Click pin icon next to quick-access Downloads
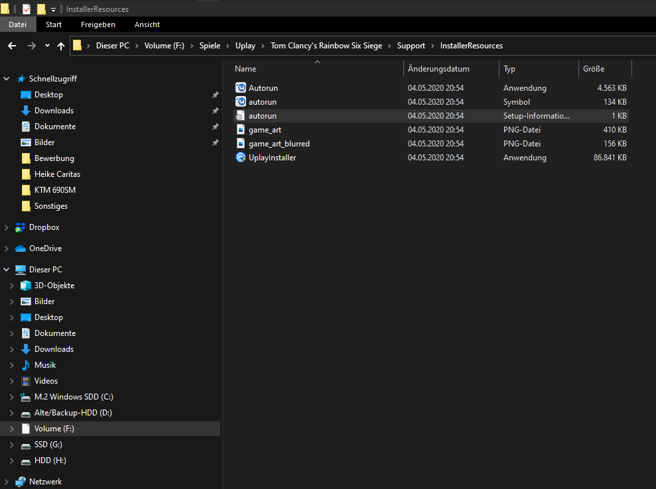Viewport: 656px width, 489px height. [x=216, y=111]
